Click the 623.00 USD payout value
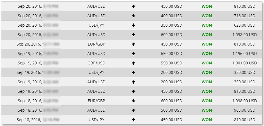 coord(245,25)
